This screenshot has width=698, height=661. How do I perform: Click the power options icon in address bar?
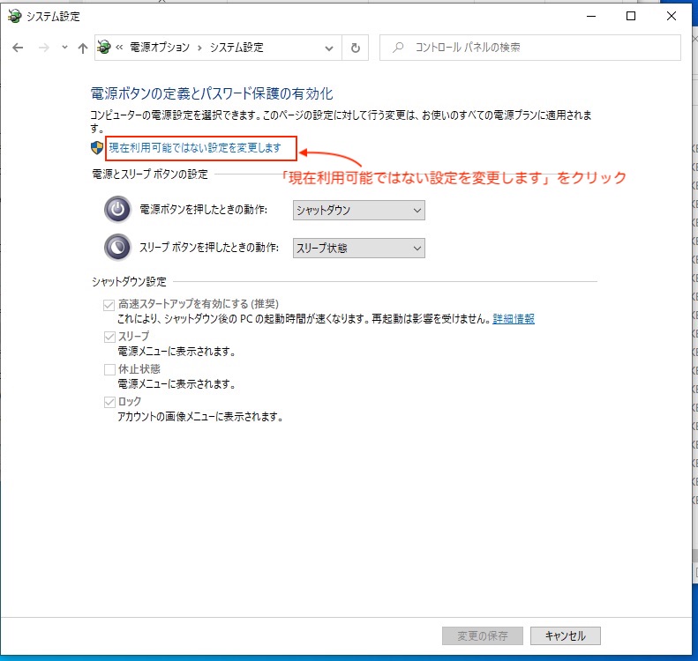pos(104,47)
